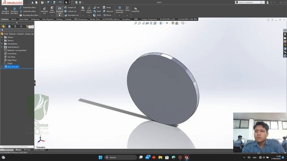Expand the Boss-Extrude1 feature node

(x=2, y=67)
